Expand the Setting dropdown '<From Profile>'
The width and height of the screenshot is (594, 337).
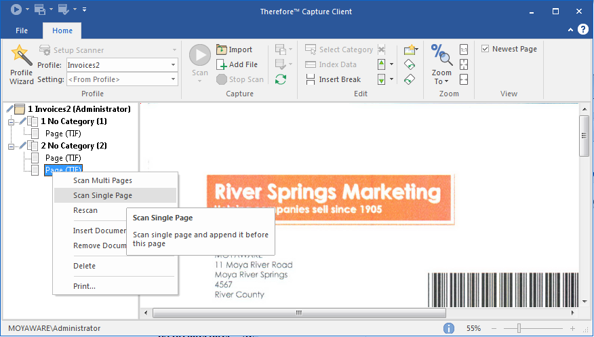coord(174,80)
